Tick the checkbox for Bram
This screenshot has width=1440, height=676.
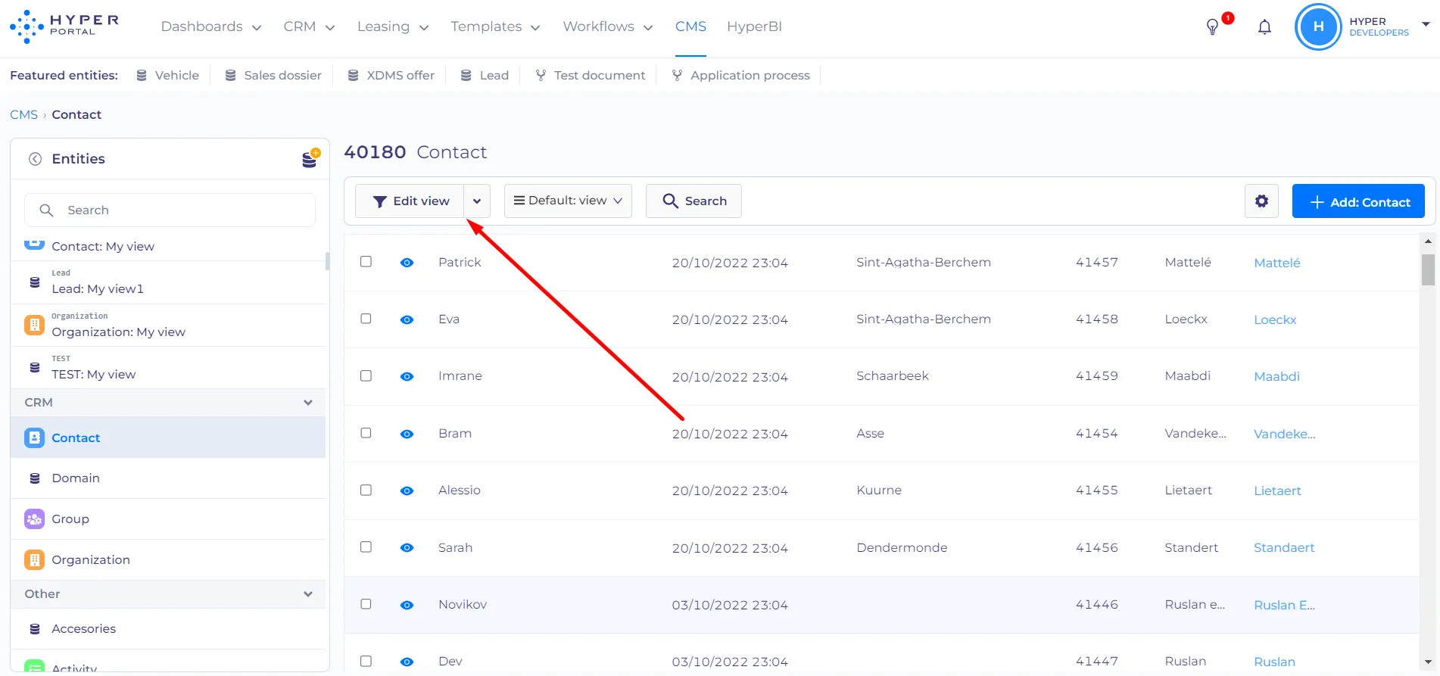366,433
